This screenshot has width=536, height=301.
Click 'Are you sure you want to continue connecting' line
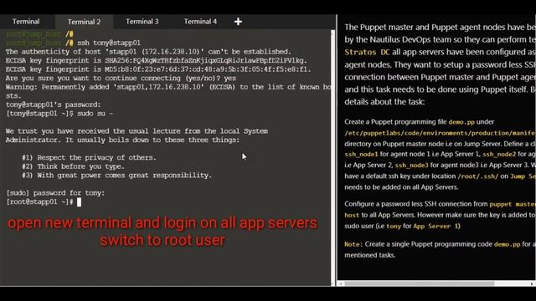(121, 78)
